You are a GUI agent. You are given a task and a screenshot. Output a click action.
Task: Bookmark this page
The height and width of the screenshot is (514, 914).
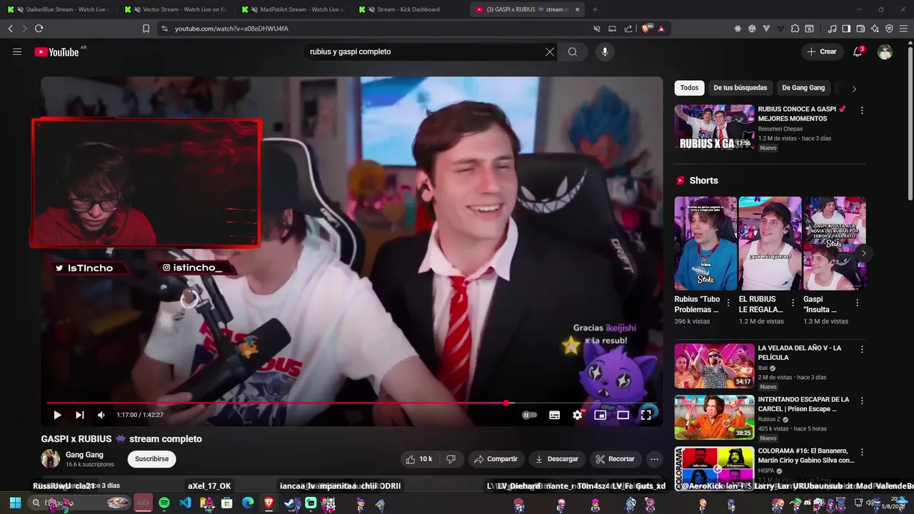click(x=146, y=29)
